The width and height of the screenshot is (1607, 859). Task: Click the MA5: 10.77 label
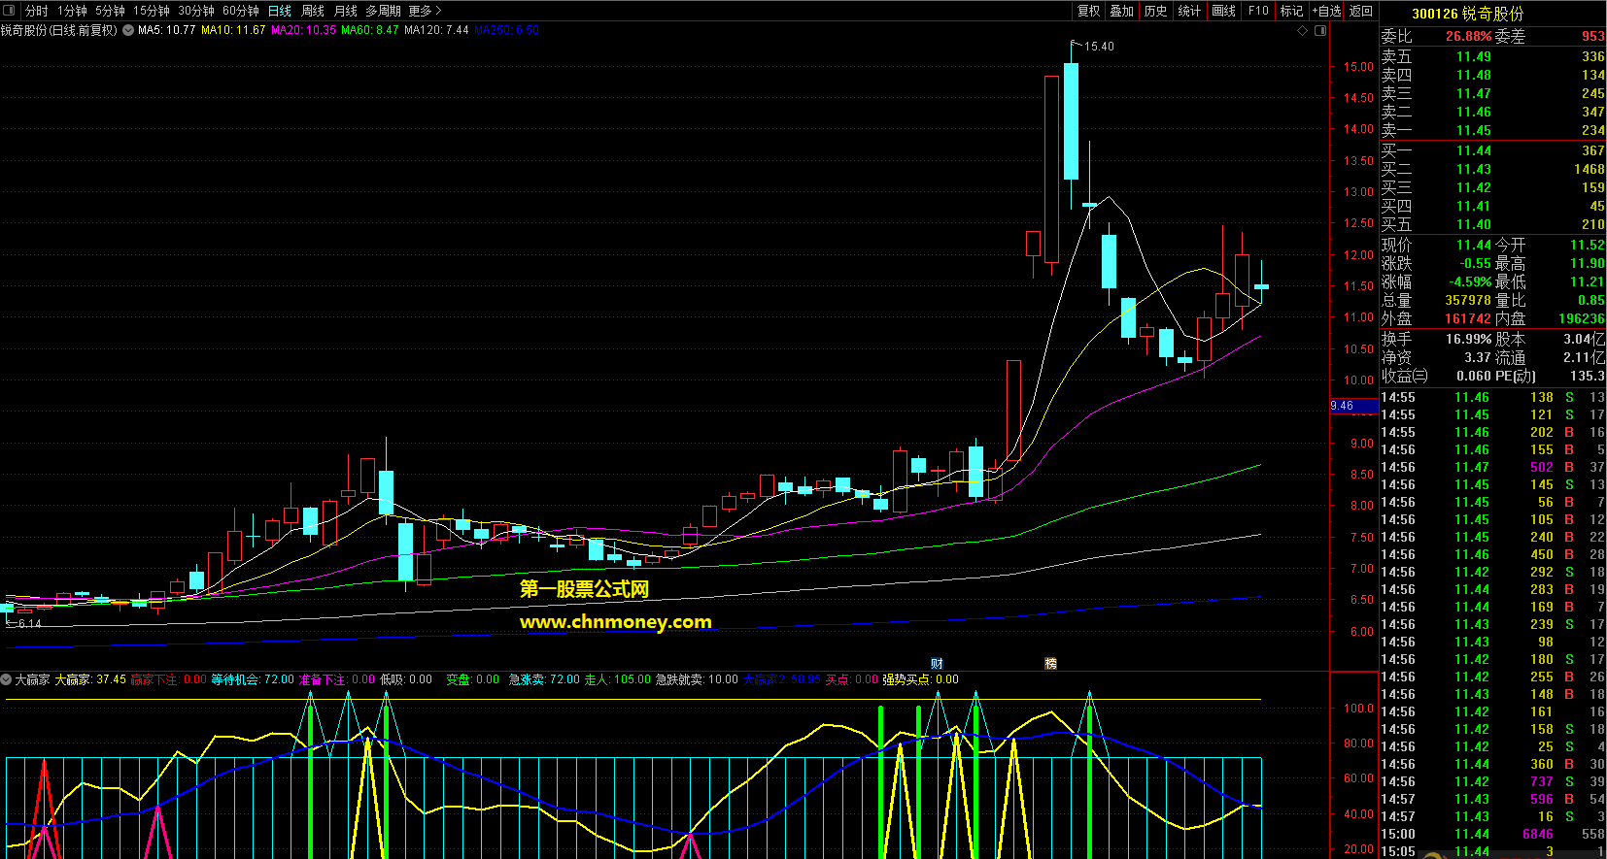point(166,30)
